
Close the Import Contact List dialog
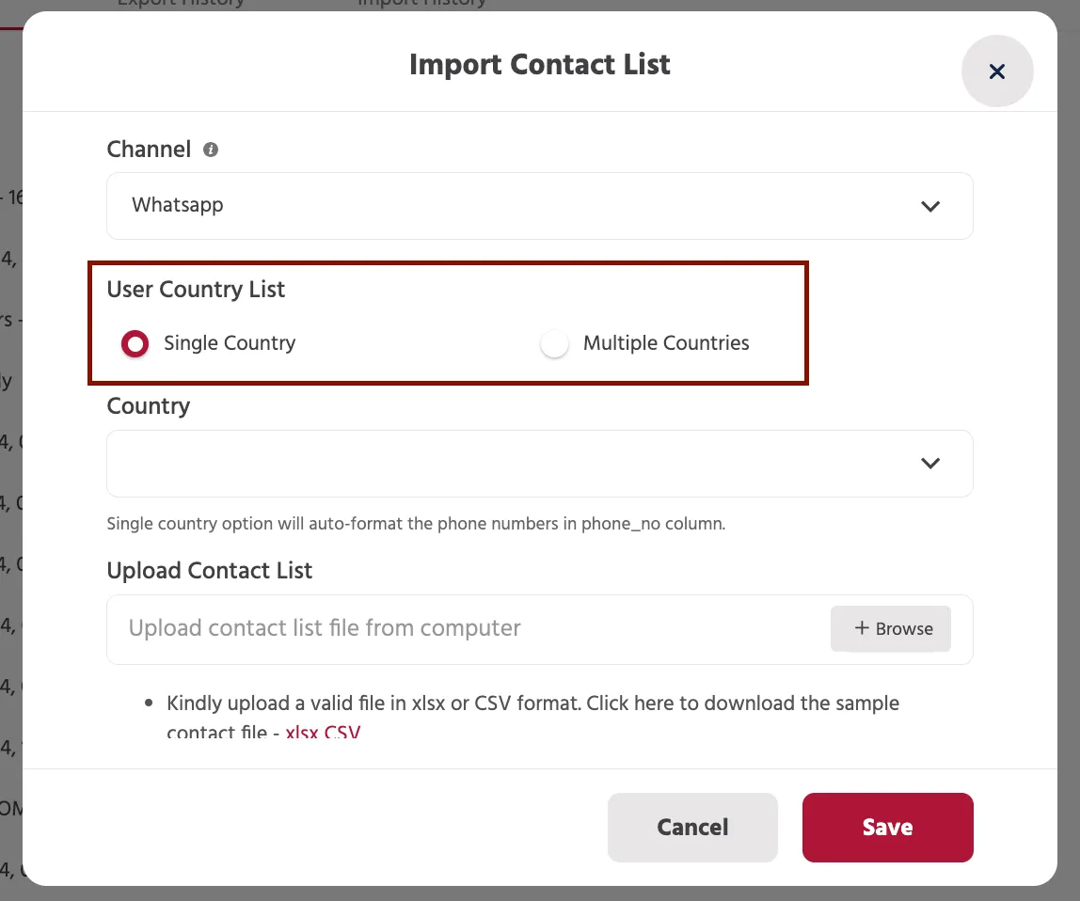coord(996,71)
